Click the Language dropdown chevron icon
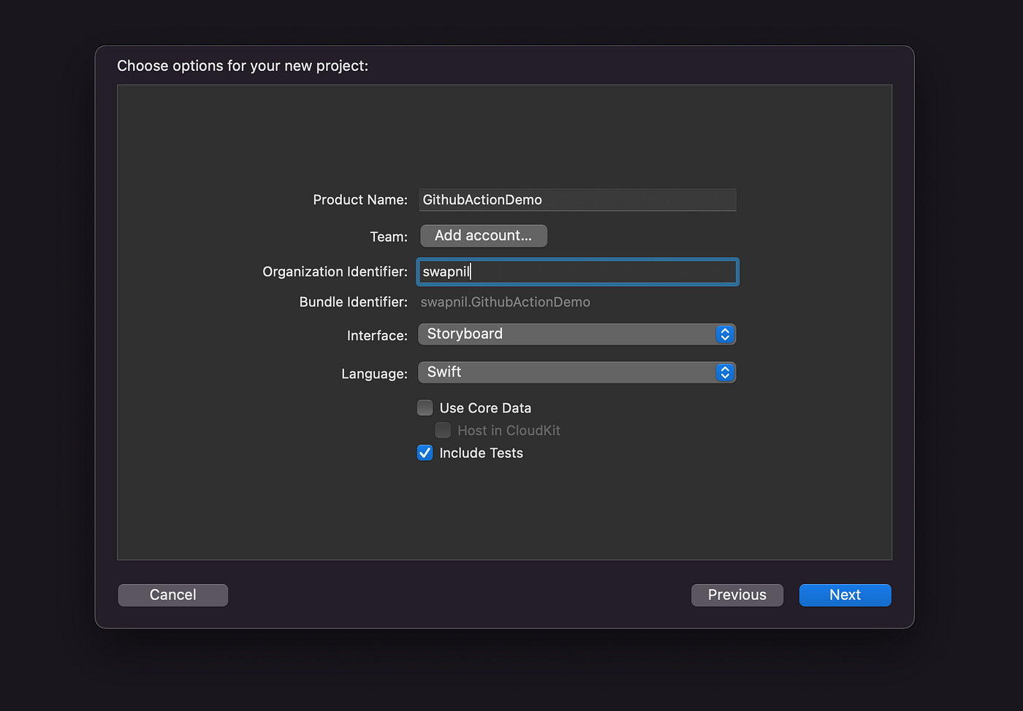The image size is (1023, 711). coord(725,372)
